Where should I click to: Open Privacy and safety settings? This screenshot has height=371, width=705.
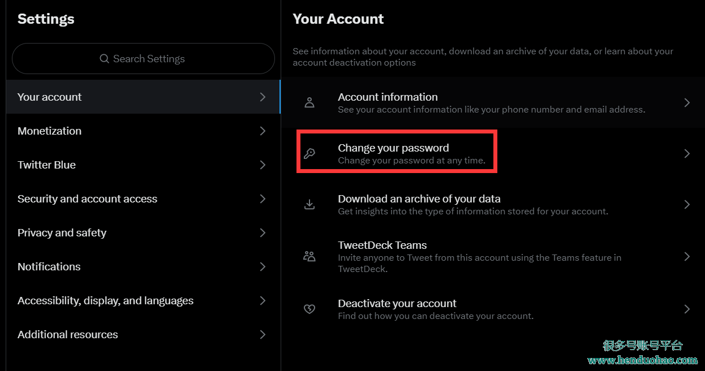62,232
